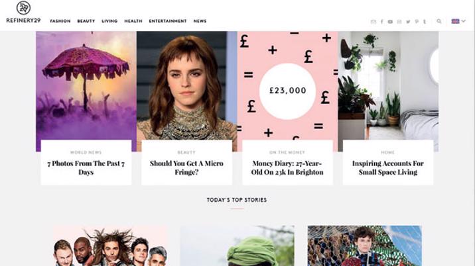
Task: Open the Entertainment menu
Action: tap(168, 21)
